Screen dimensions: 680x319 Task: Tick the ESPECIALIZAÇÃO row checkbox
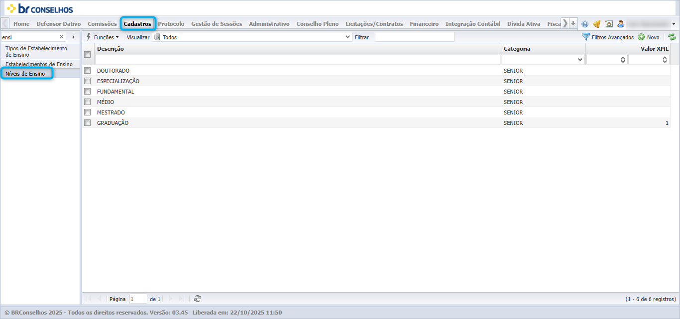click(x=88, y=81)
